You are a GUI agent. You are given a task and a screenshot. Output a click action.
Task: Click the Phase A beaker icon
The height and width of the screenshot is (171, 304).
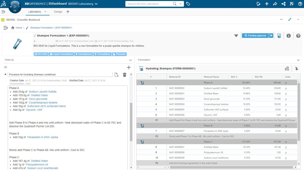142,83
